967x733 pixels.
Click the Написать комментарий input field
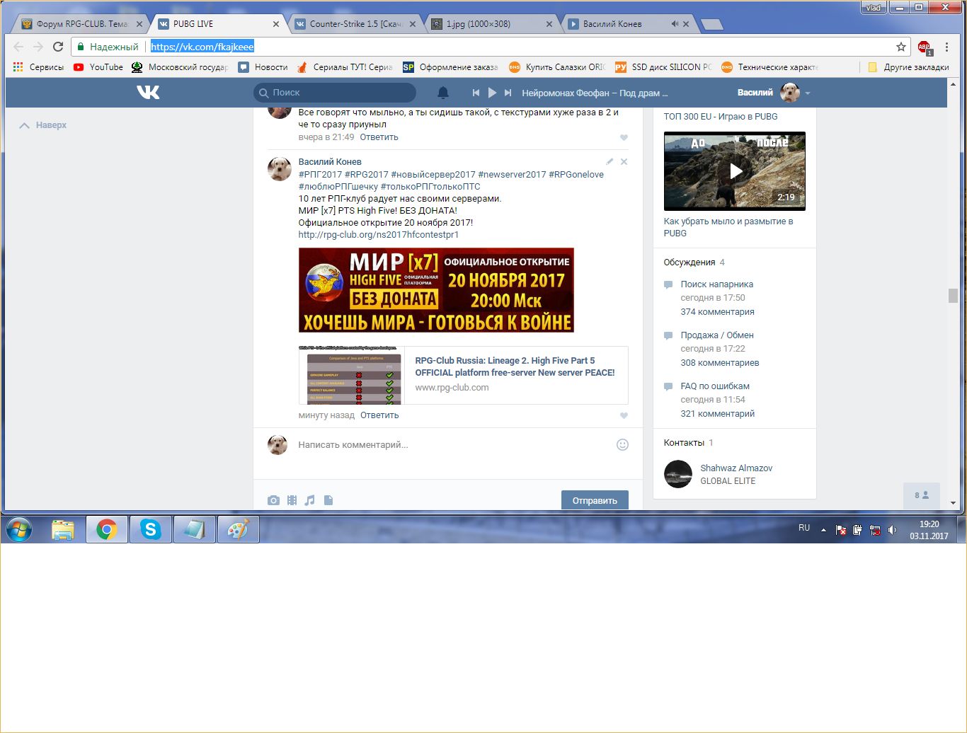click(x=453, y=445)
